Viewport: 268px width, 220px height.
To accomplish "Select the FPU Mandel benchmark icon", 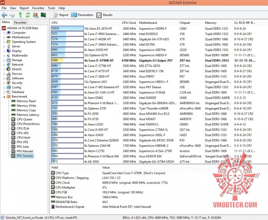I will pos(13,151).
